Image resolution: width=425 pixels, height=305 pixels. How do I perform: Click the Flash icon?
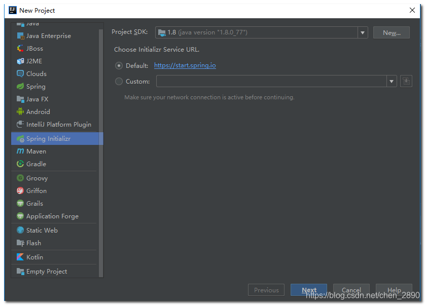20,243
